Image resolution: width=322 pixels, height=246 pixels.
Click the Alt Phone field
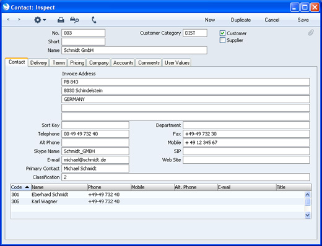point(95,142)
